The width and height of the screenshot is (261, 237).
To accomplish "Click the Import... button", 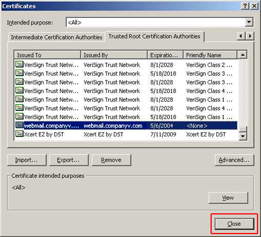I will (27, 160).
